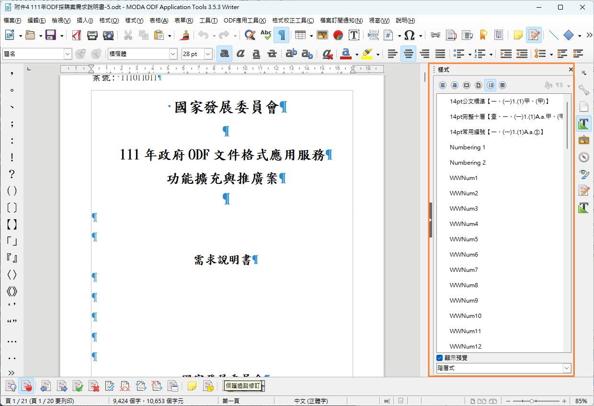Viewport: 594px width, 406px height.
Task: Open Find and Replace tool
Action: tap(250, 35)
